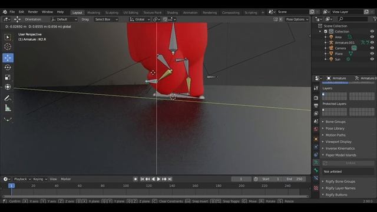
Task: Select the Move tool
Action: (8, 58)
